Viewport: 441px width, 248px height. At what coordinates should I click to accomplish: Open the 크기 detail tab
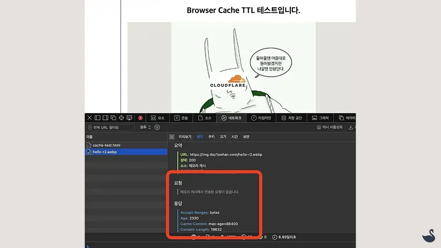(223, 137)
